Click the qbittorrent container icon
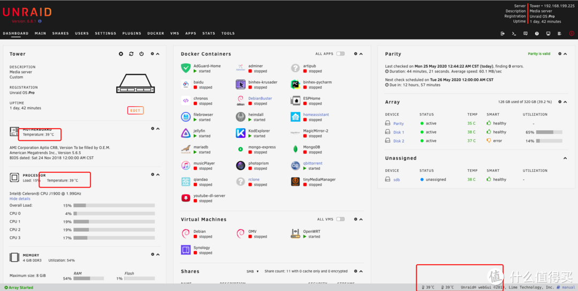This screenshot has width=578, height=291. click(x=295, y=166)
